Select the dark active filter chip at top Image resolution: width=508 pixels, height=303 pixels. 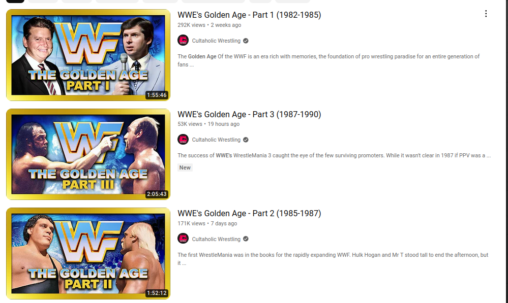[x=15, y=1]
